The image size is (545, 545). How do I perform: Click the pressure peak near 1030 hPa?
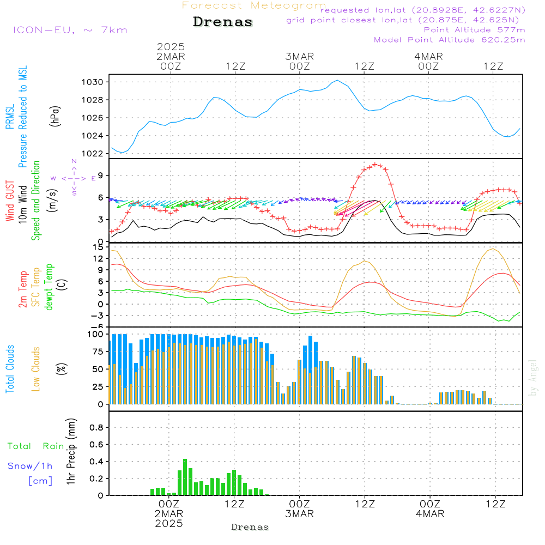(337, 80)
